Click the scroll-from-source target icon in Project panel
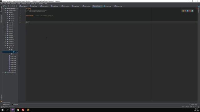The image size is (200, 112). [9, 6]
